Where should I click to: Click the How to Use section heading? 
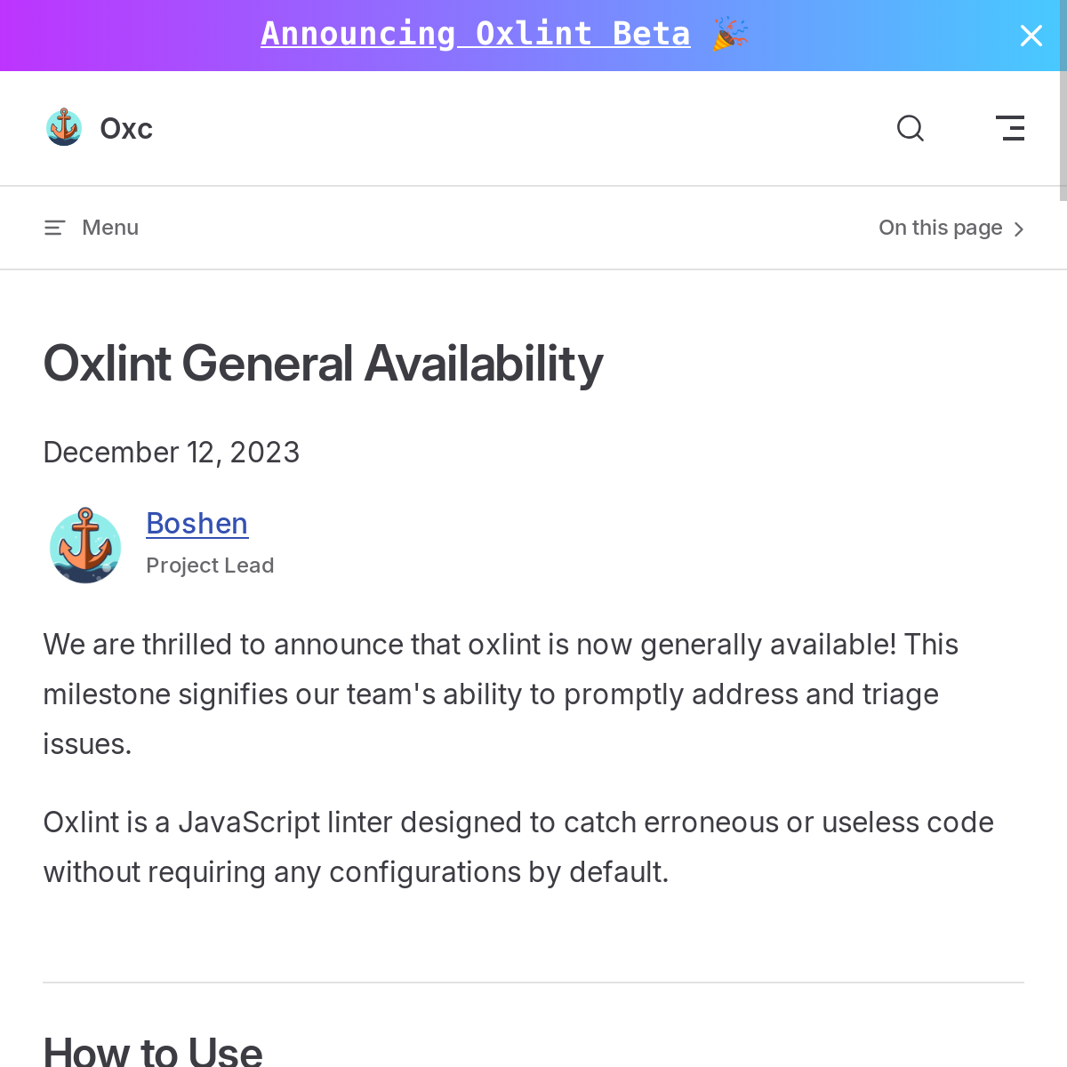(x=153, y=1051)
